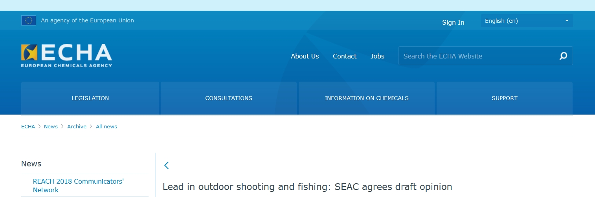Click the ECHA breadcrumb link

point(28,126)
